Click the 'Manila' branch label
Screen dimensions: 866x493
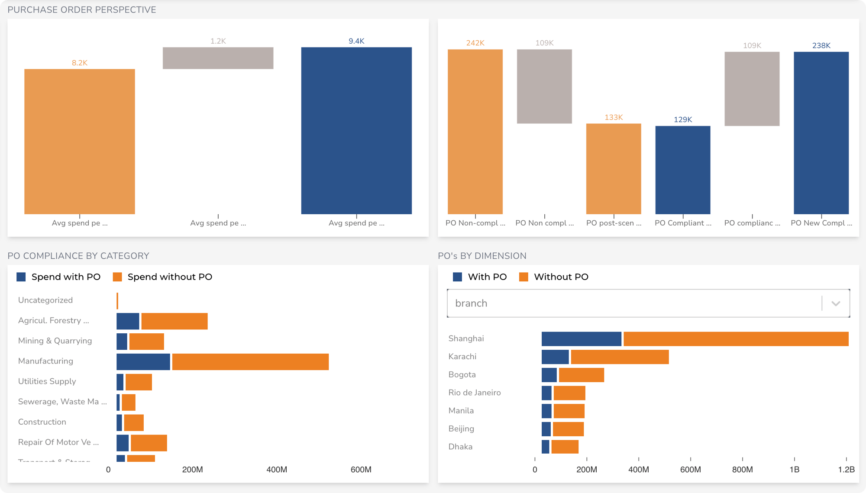(461, 411)
